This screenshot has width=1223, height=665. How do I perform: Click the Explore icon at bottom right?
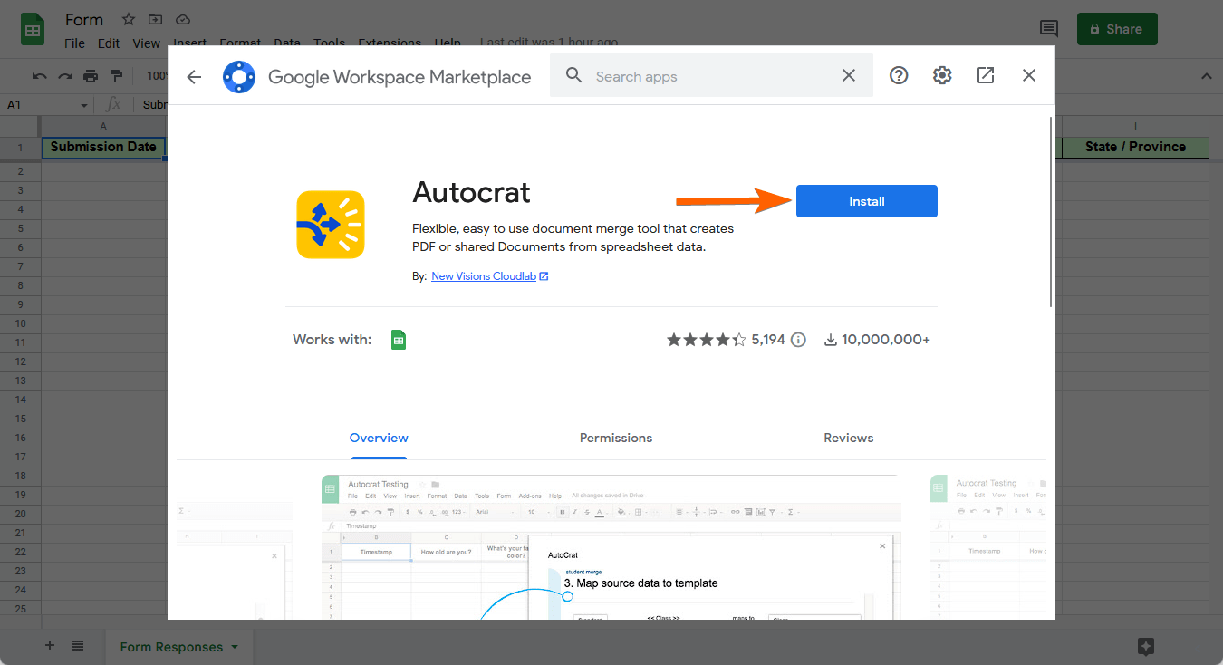1146,646
